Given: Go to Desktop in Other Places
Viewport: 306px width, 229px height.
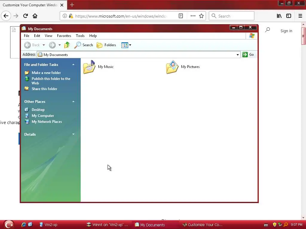Looking at the screenshot, I should pos(38,110).
